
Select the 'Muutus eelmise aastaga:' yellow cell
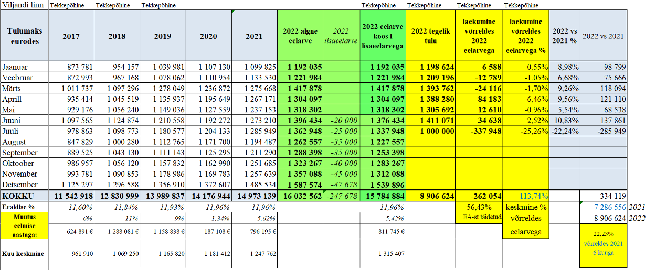[x=25, y=225]
